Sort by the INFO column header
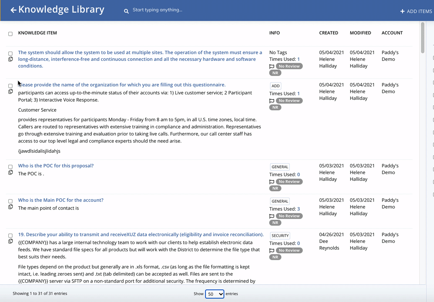 [x=274, y=33]
